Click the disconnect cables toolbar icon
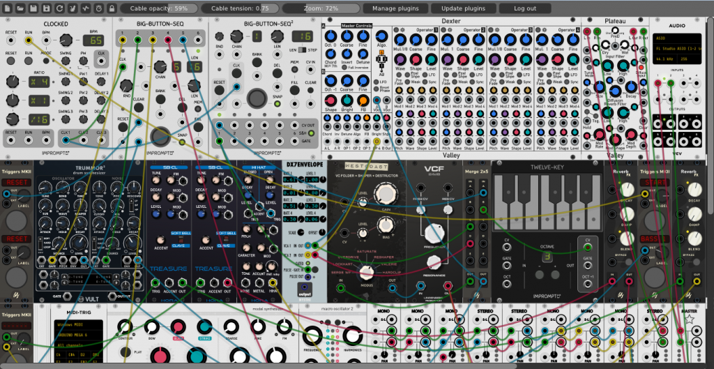The width and height of the screenshot is (714, 369). (73, 8)
